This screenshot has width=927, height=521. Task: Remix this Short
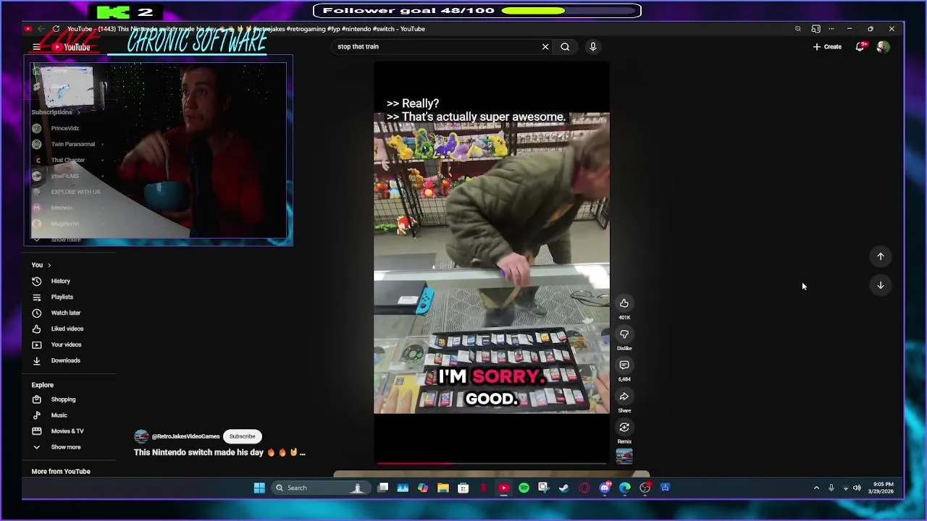pyautogui.click(x=624, y=428)
